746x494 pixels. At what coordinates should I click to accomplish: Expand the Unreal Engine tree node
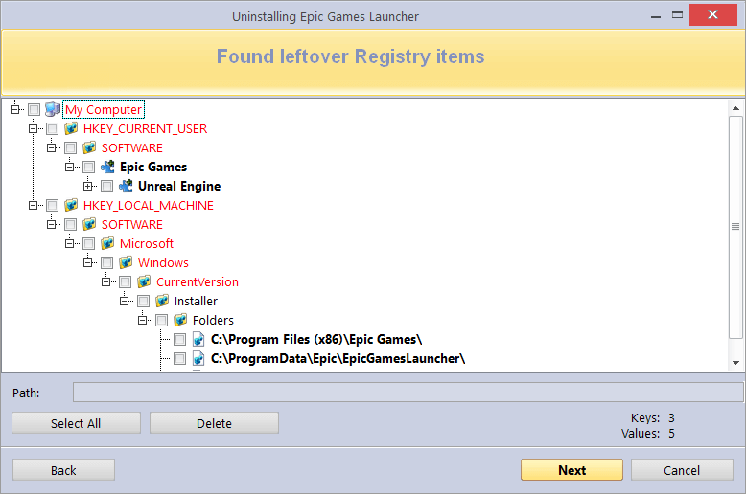click(88, 186)
